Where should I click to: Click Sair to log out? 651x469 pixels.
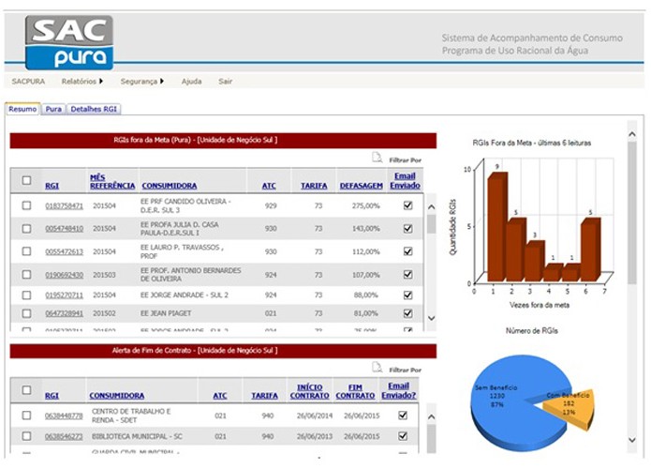pos(226,81)
